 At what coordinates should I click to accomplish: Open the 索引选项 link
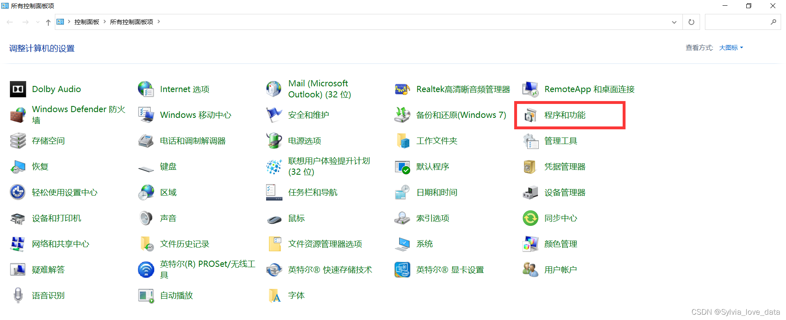(x=433, y=218)
